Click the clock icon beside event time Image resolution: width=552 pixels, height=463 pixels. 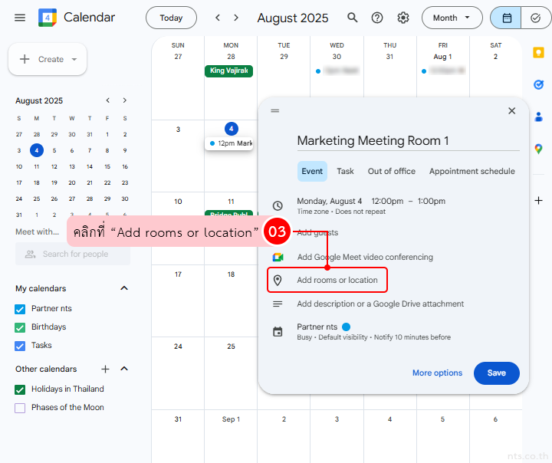click(278, 206)
